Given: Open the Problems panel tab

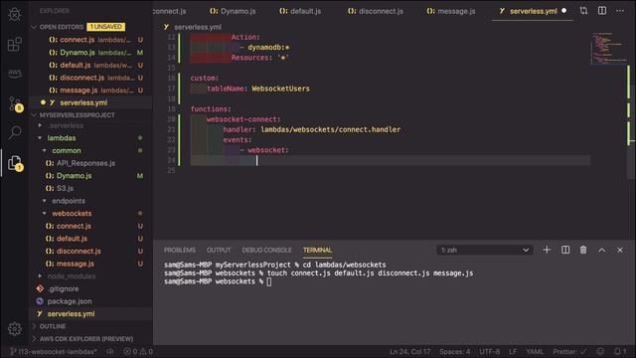Looking at the screenshot, I should [x=180, y=250].
